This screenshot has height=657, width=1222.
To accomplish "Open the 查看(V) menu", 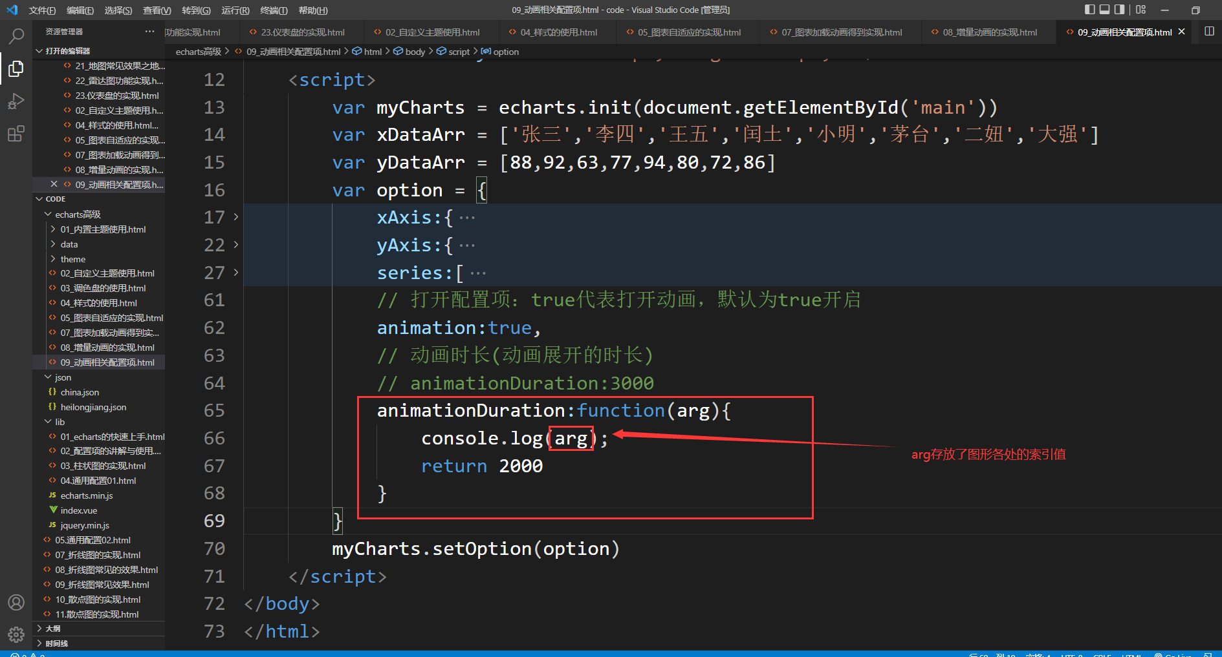I will (x=157, y=10).
